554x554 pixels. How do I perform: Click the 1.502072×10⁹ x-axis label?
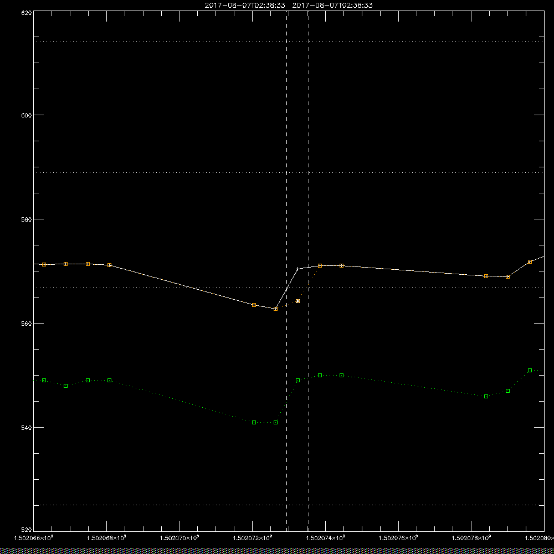click(x=253, y=538)
